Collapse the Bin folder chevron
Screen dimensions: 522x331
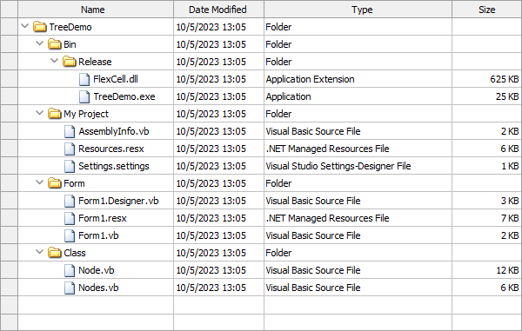click(x=40, y=43)
